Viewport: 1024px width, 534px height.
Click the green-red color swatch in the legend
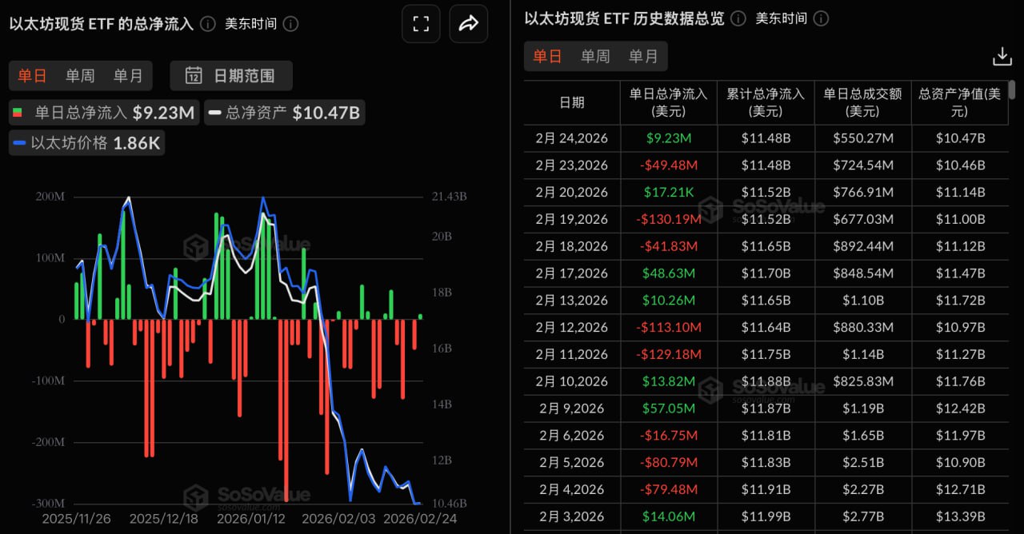point(16,112)
